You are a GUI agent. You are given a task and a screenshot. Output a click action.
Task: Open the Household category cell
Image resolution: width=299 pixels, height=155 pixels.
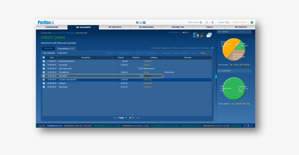pyautogui.click(x=148, y=83)
